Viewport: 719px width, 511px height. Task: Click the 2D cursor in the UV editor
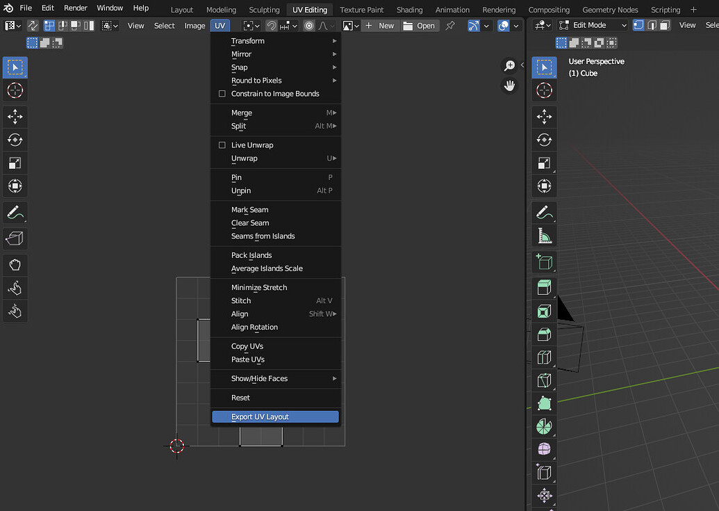click(176, 446)
